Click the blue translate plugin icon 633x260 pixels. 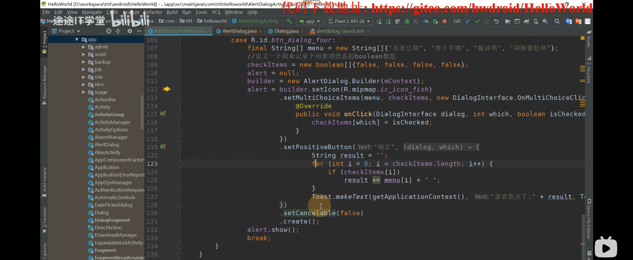coord(569,21)
